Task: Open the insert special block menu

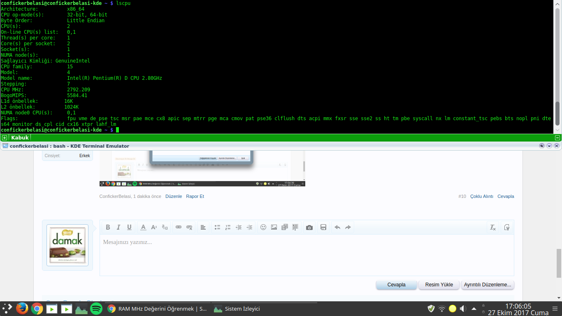Action: point(295,227)
